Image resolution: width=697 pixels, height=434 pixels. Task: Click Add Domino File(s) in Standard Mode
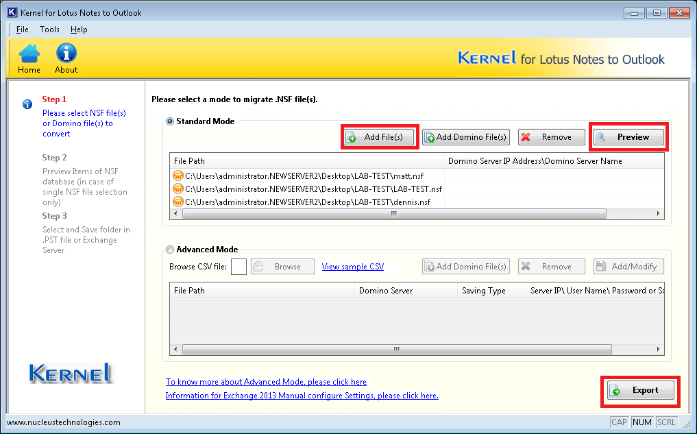(x=466, y=137)
